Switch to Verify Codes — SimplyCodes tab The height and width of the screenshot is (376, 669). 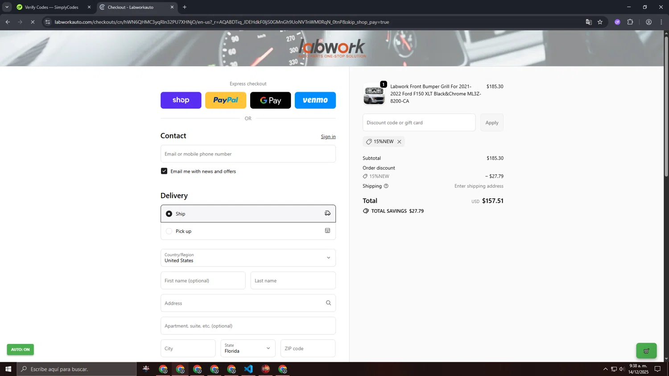[51, 7]
